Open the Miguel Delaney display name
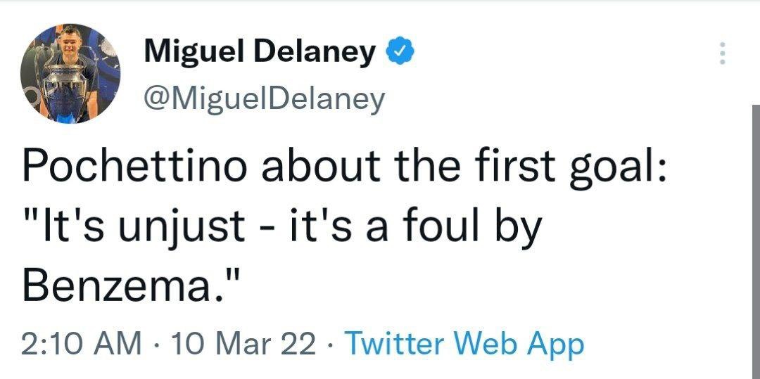 (260, 52)
